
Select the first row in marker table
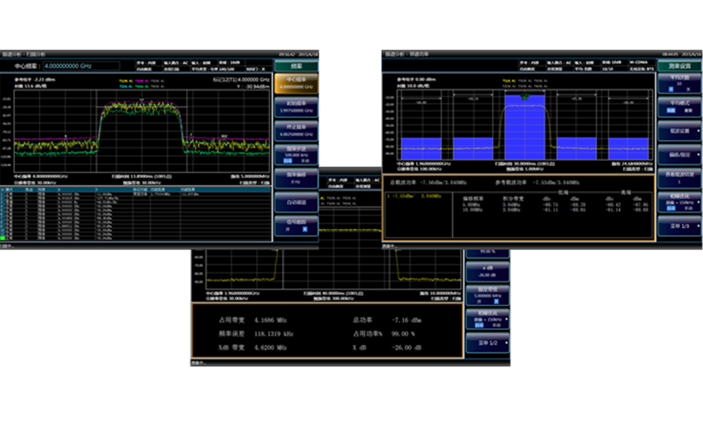[x=69, y=194]
